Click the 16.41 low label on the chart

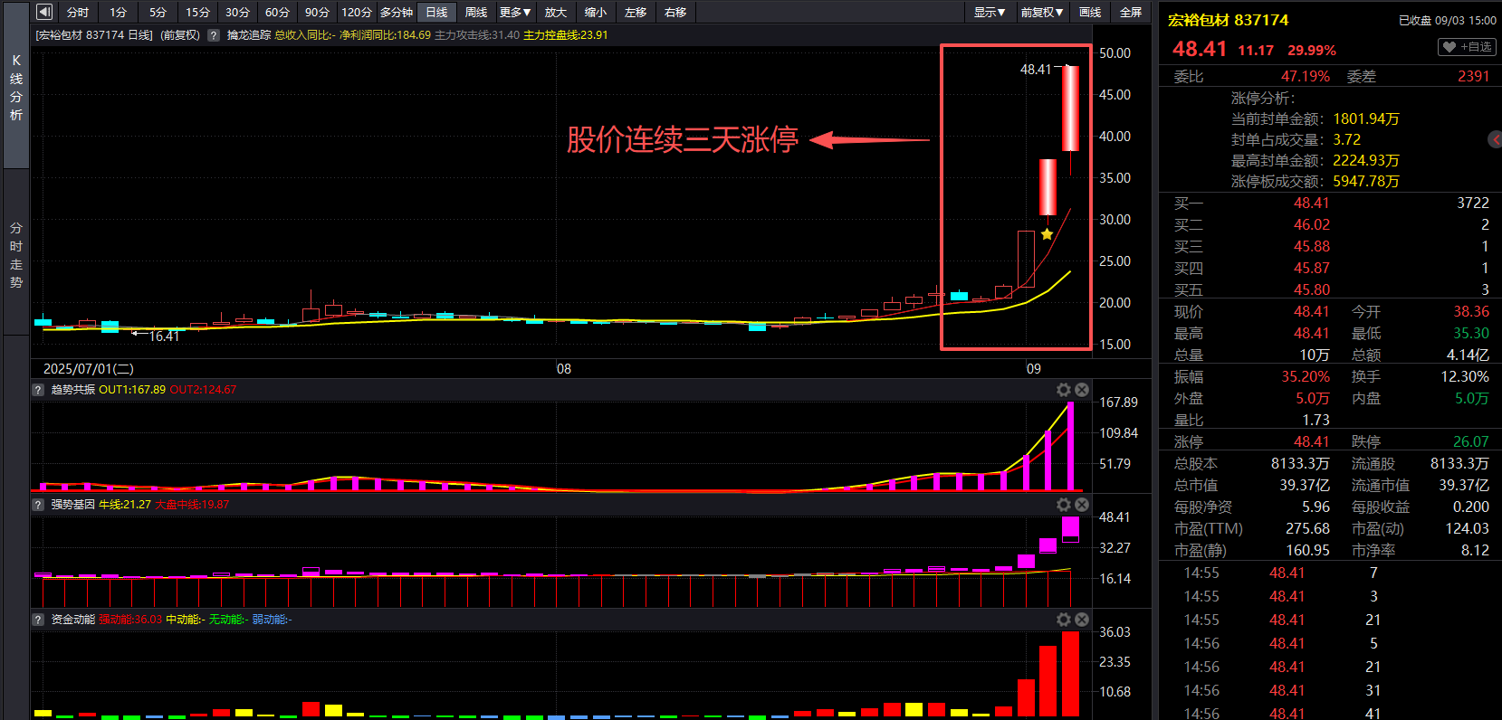[x=164, y=336]
